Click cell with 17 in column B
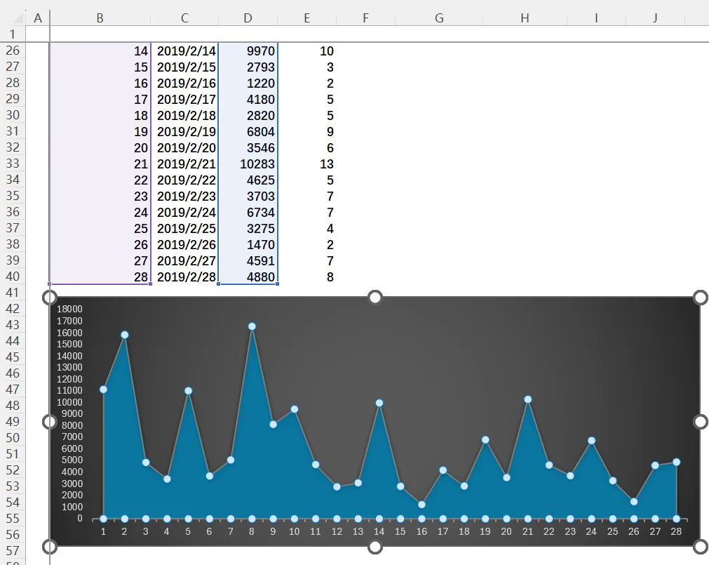Screen dimensions: 709x565 (x=100, y=99)
